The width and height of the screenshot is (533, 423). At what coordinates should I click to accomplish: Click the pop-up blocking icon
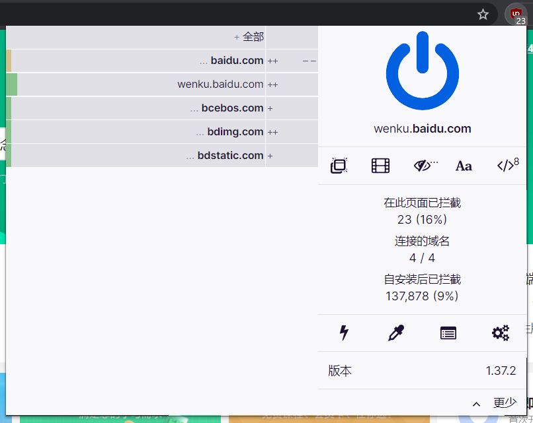(339, 166)
